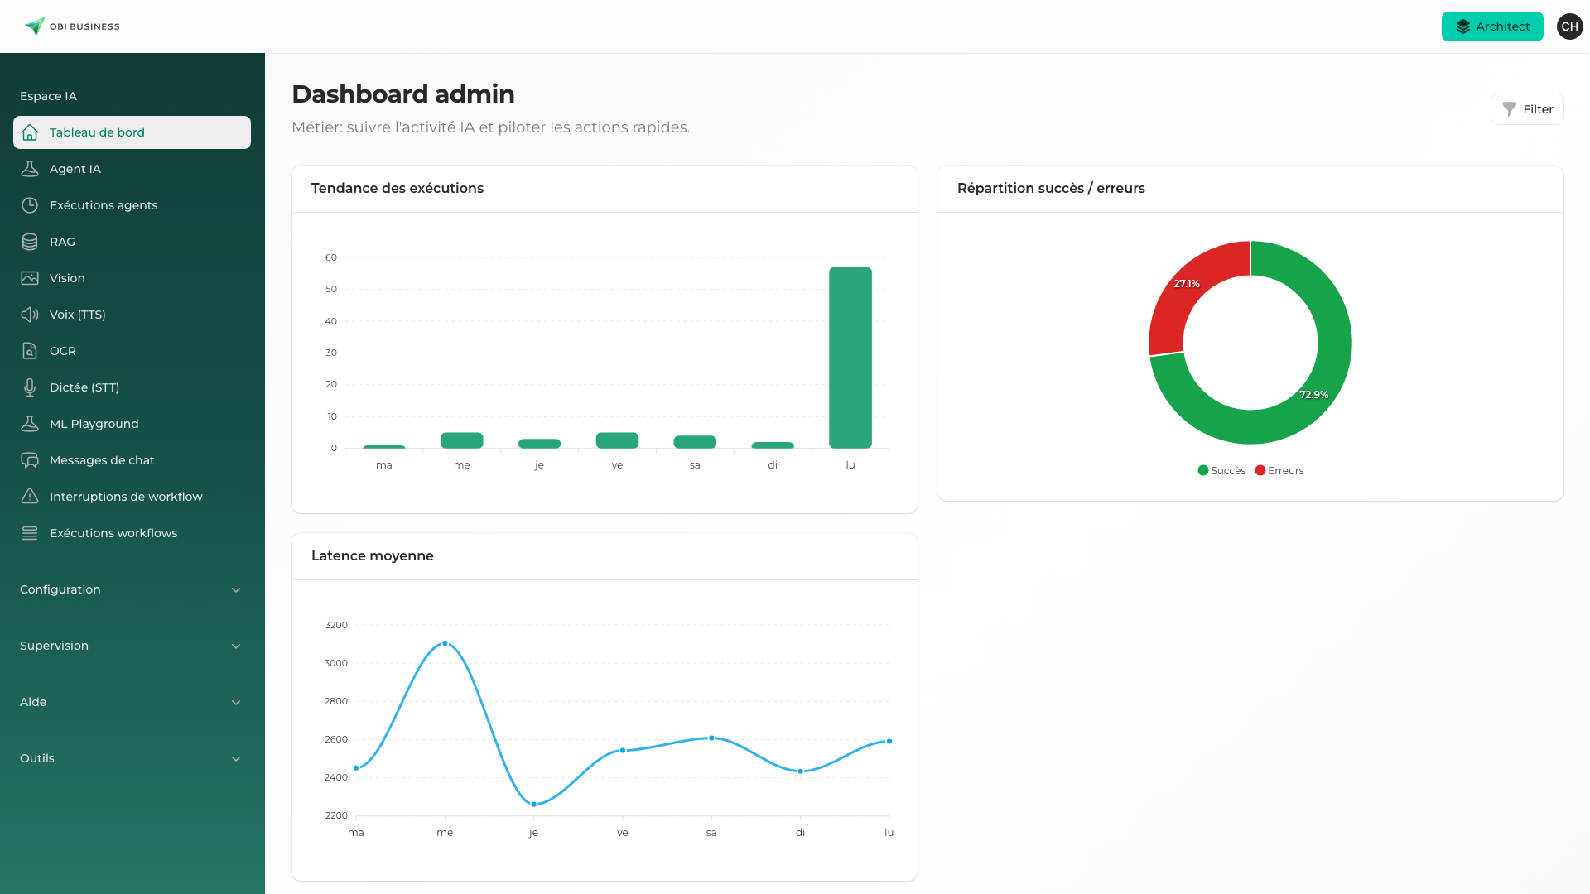The image size is (1590, 894).
Task: Open Exécutions agents via the clock icon
Action: (30, 204)
